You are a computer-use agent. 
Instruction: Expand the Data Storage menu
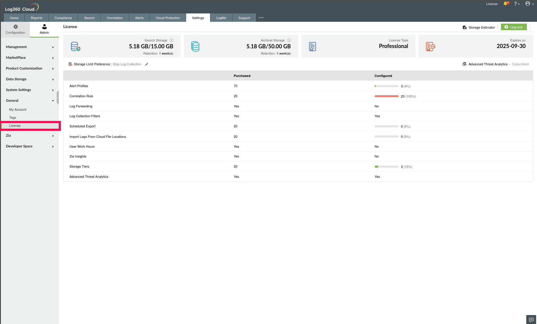[30, 79]
